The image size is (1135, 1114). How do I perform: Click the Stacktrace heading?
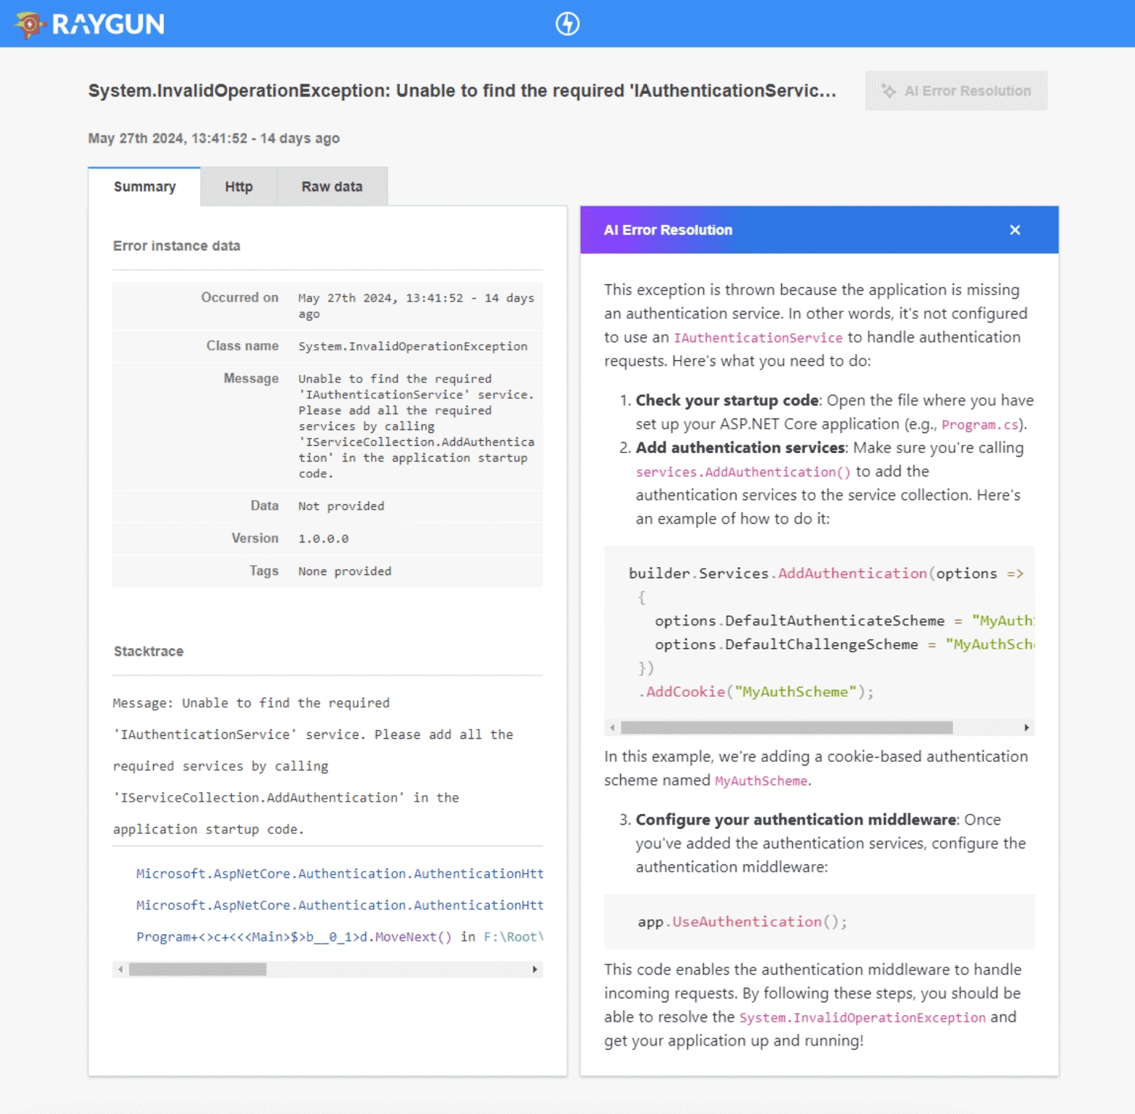pos(149,652)
